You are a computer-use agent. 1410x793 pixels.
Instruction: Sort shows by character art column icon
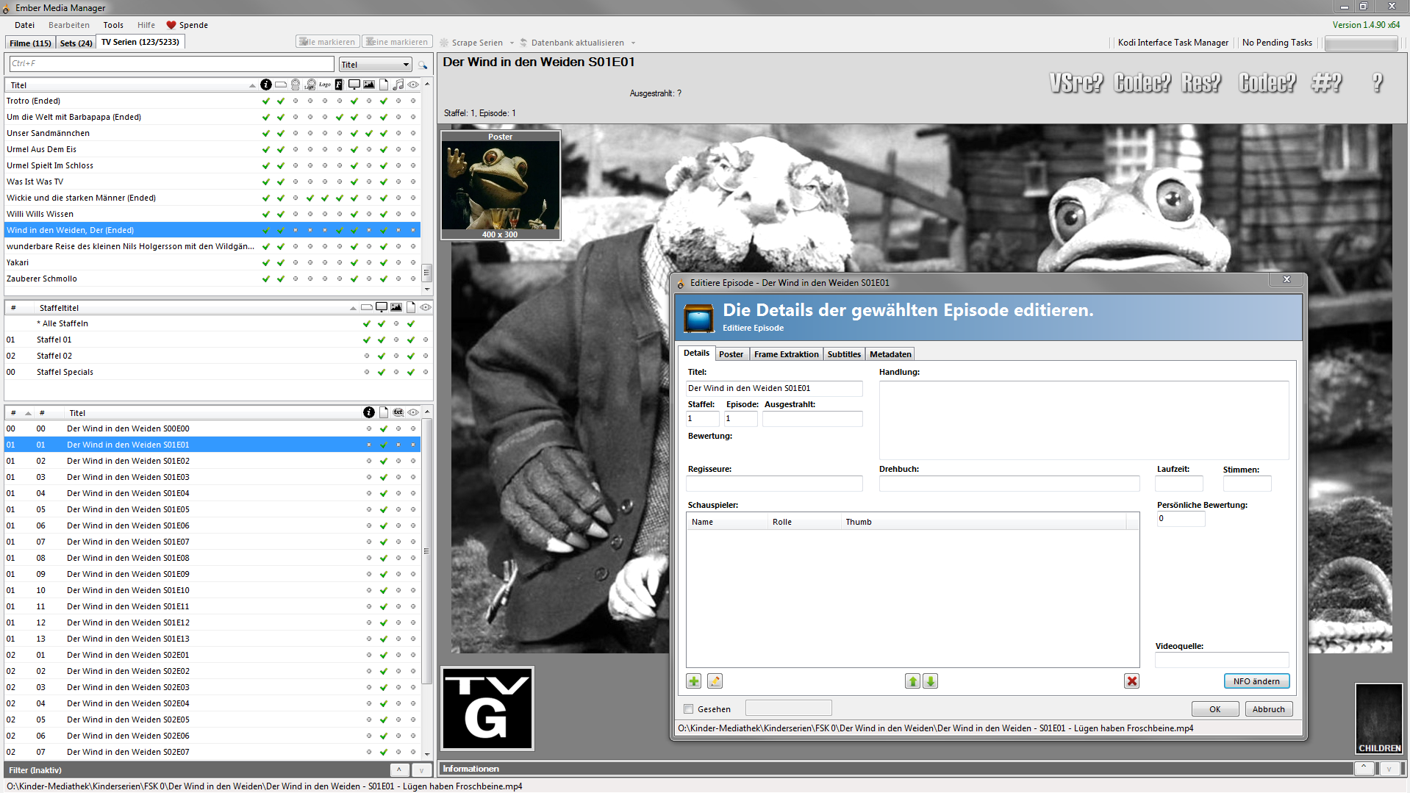pos(296,85)
